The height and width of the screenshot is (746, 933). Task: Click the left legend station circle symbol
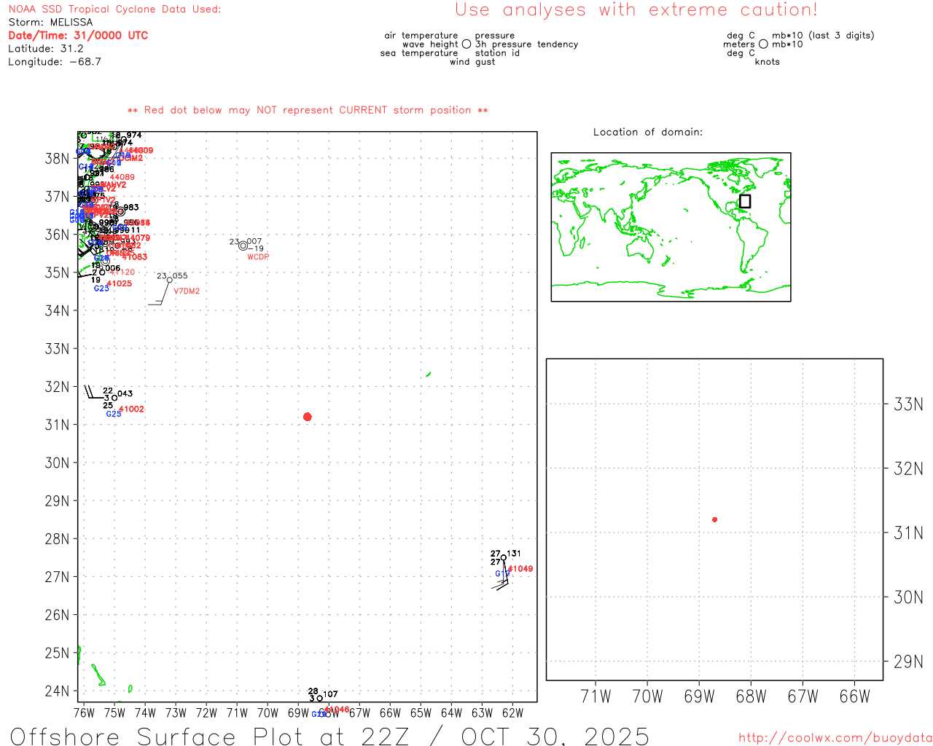tap(466, 44)
